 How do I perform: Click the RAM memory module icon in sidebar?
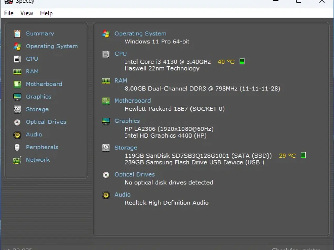pos(17,71)
